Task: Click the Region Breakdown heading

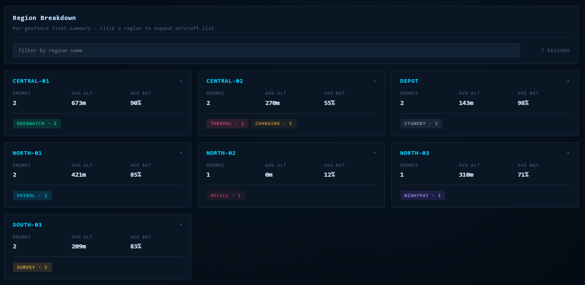Action: 44,18
